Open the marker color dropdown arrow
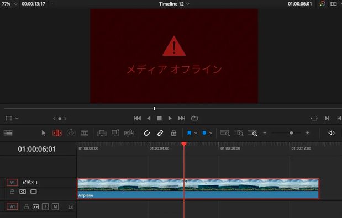Image resolution: width=342 pixels, height=218 pixels. click(211, 133)
